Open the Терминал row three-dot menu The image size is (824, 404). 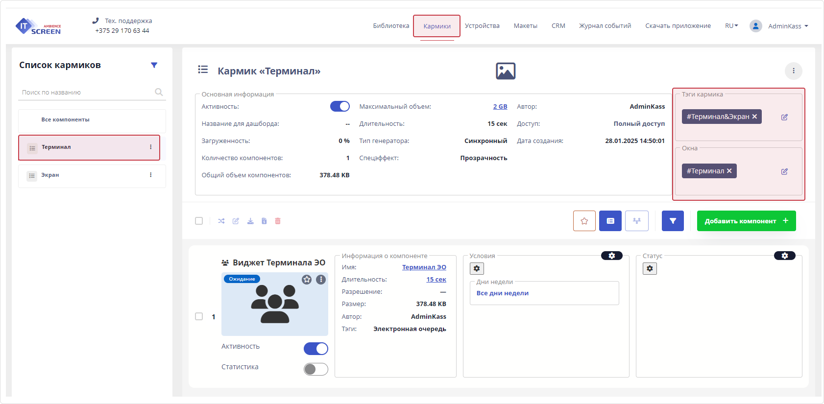click(x=151, y=147)
